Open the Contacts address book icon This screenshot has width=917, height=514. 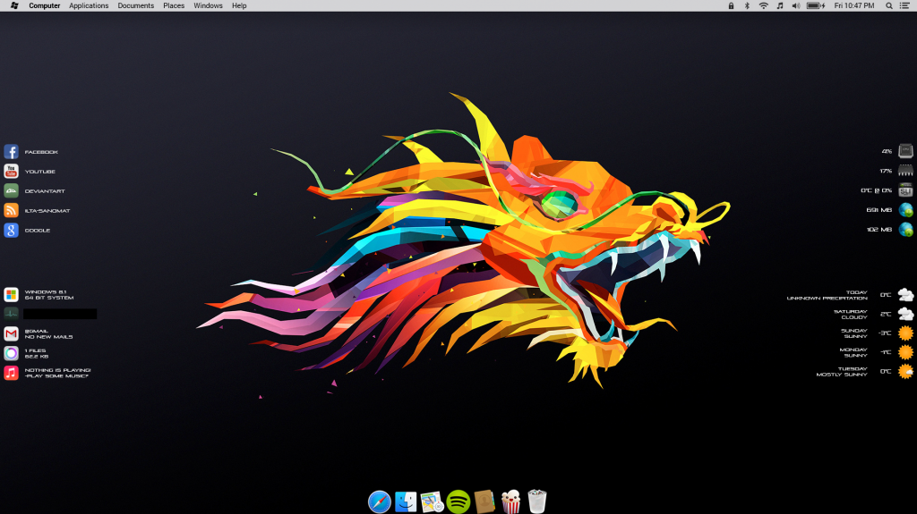484,501
